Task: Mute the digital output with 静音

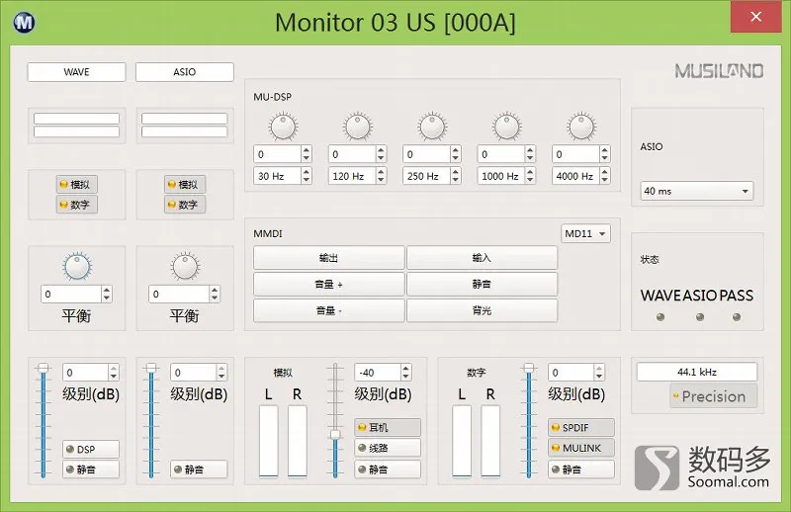Action: click(581, 469)
